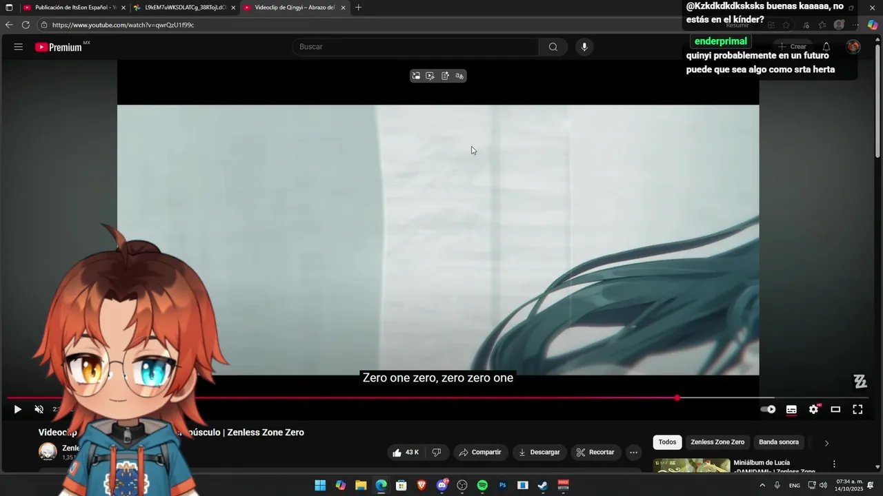Screen dimensions: 883x496
Task: Open File Explorer from taskbar
Action: [x=361, y=486]
